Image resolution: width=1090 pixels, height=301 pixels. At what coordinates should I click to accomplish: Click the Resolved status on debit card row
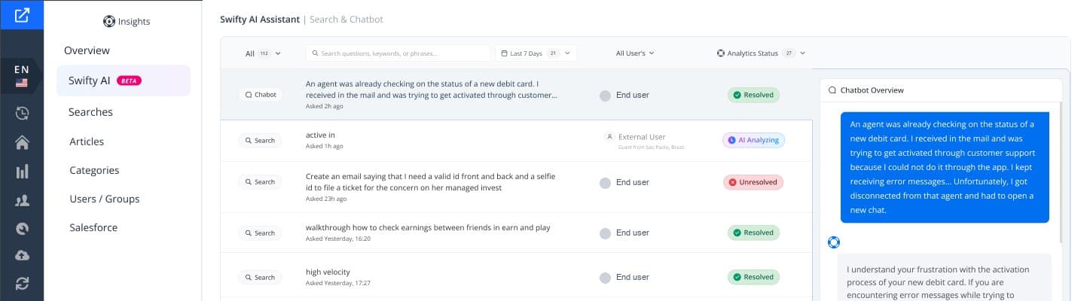coord(753,96)
